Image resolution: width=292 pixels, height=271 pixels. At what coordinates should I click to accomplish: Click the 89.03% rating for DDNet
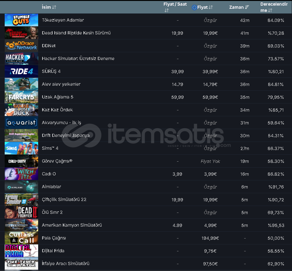pyautogui.click(x=276, y=46)
